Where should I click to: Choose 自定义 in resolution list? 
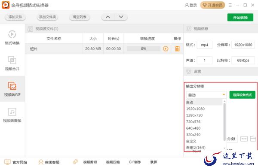204,141
